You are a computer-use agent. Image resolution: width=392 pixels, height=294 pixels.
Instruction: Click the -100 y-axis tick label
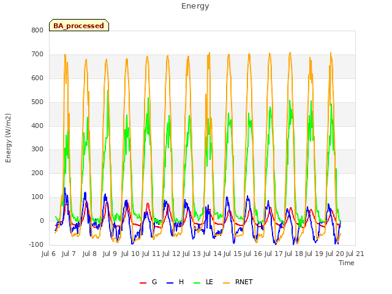(x=36, y=245)
